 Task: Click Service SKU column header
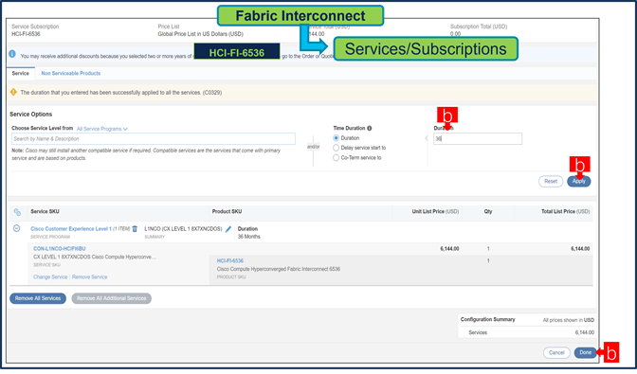point(45,212)
